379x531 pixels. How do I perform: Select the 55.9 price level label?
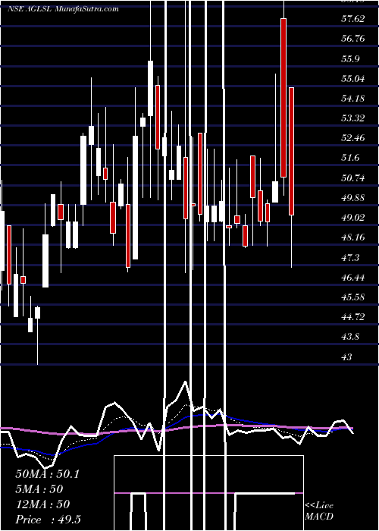(x=350, y=58)
